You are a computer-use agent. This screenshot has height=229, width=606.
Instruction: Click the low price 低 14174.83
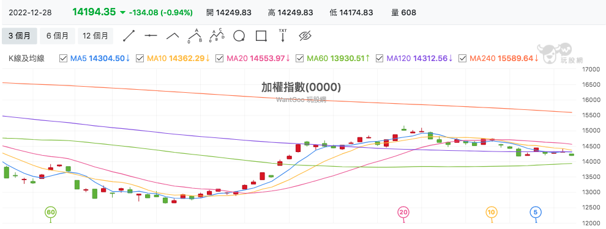coord(351,12)
